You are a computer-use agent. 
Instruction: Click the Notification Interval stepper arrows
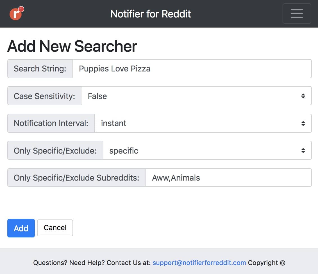303,123
